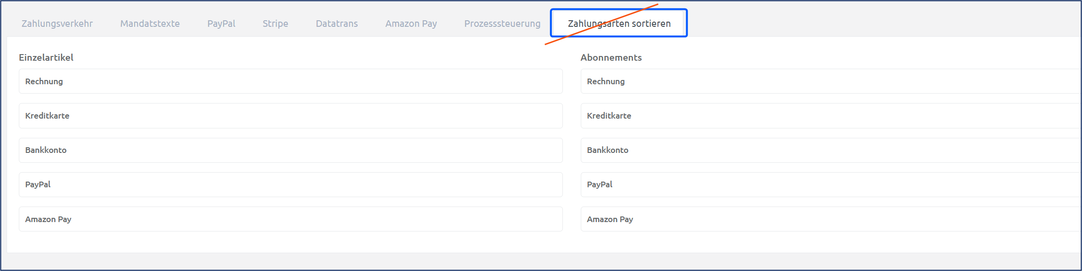Choose Bankkonto under Abonnements
This screenshot has height=271, width=1082.
tap(831, 150)
